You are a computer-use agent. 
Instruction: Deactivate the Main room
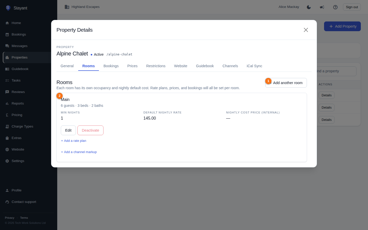coord(90,130)
